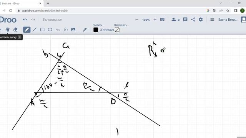Undo the last drawing action
The image size is (246, 138).
pyautogui.click(x=25, y=20)
